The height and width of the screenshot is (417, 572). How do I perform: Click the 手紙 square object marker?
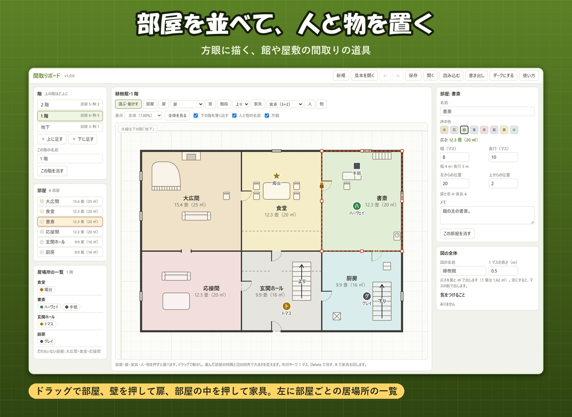click(x=357, y=166)
